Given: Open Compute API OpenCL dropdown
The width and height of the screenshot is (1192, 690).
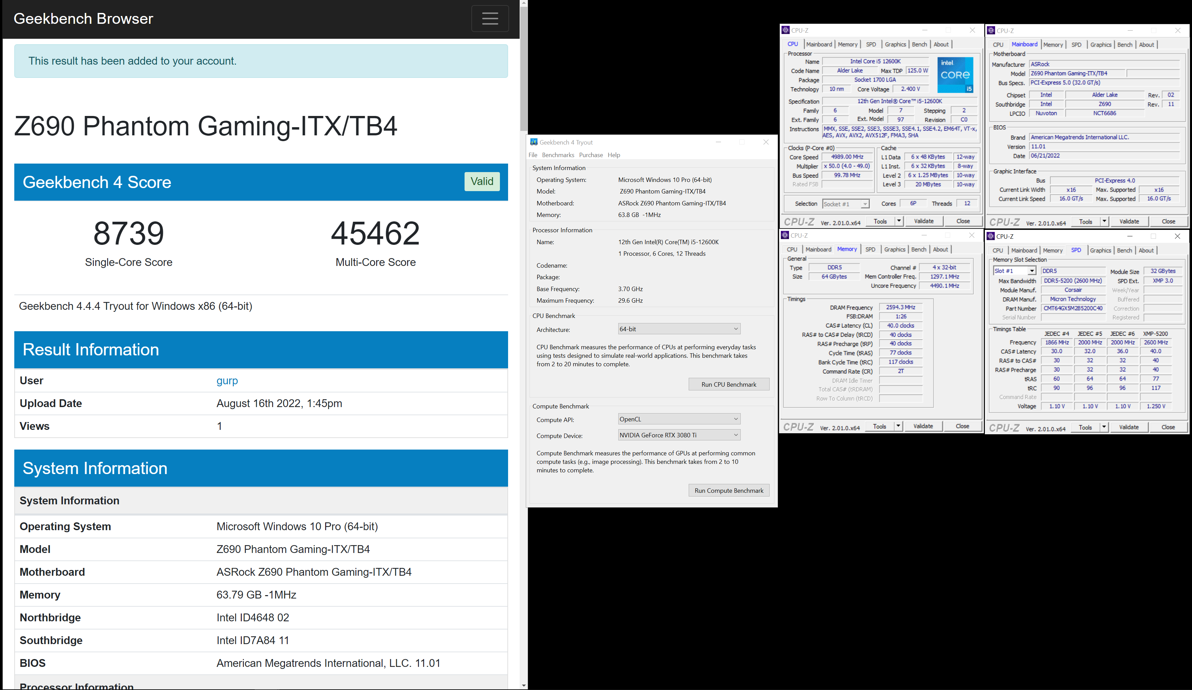Looking at the screenshot, I should click(x=679, y=419).
